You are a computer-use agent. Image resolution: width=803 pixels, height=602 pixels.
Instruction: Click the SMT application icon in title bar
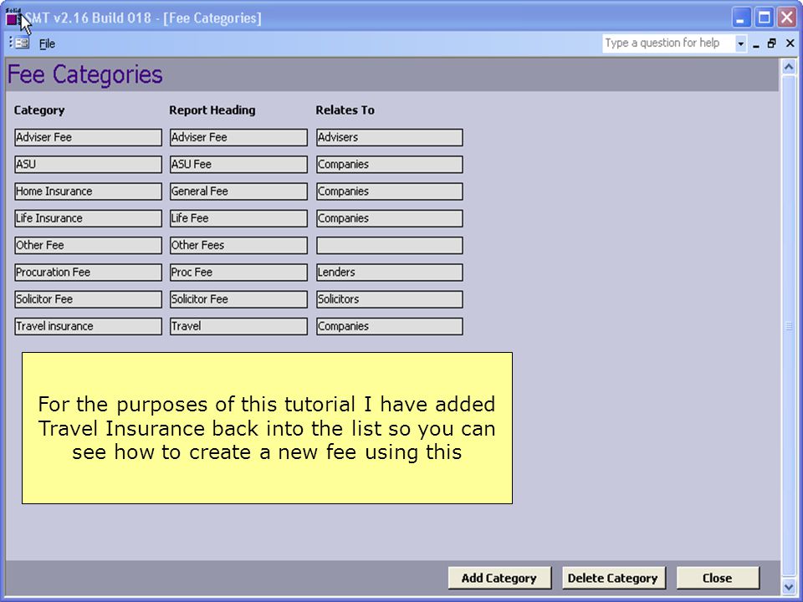[x=13, y=18]
